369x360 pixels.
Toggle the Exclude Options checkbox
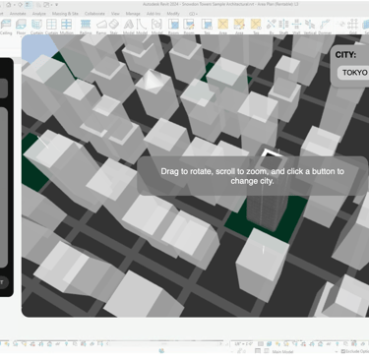pos(343,351)
